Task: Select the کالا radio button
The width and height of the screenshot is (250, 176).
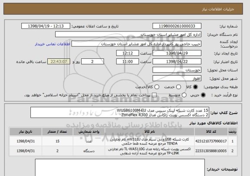Action: (x=195, y=87)
